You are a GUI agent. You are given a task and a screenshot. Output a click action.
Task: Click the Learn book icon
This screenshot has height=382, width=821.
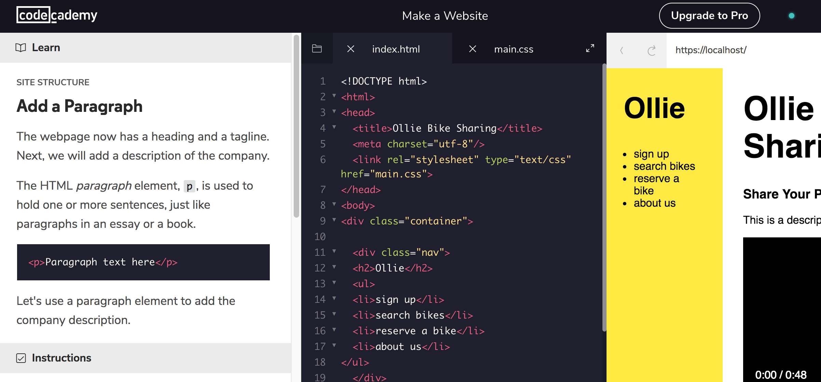(x=21, y=48)
